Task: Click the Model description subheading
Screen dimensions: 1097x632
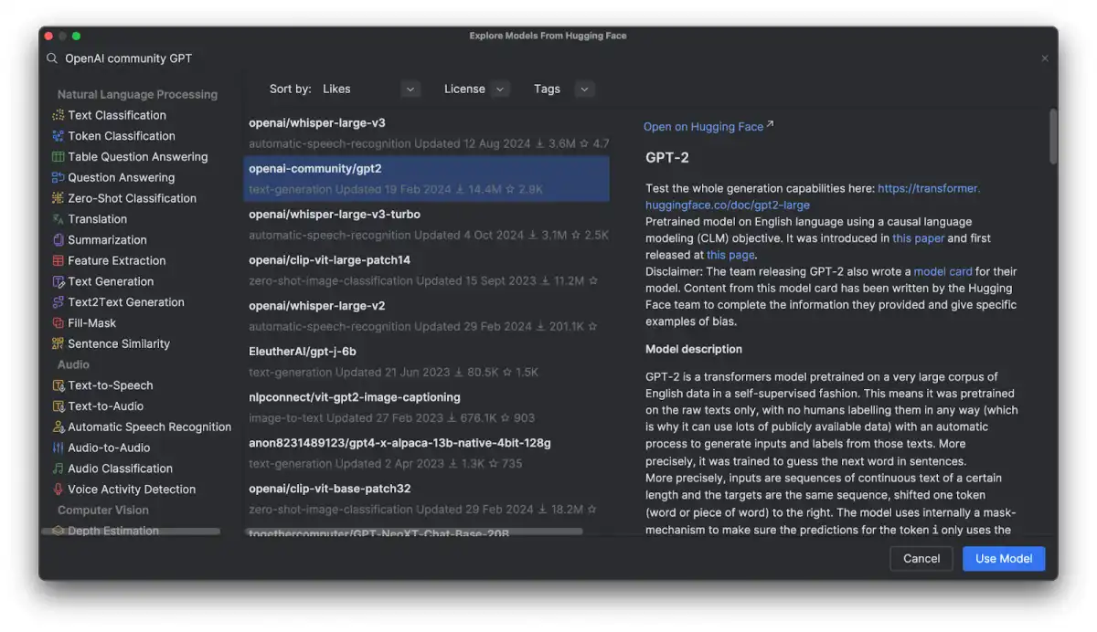Action: click(694, 349)
